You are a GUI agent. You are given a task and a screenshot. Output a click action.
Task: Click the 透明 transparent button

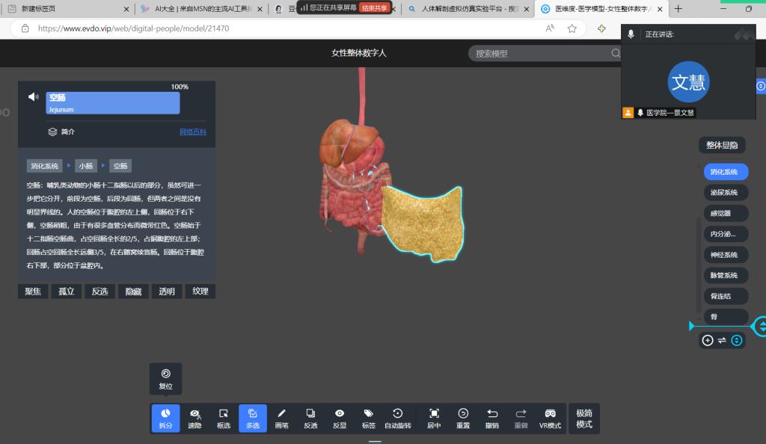(166, 292)
